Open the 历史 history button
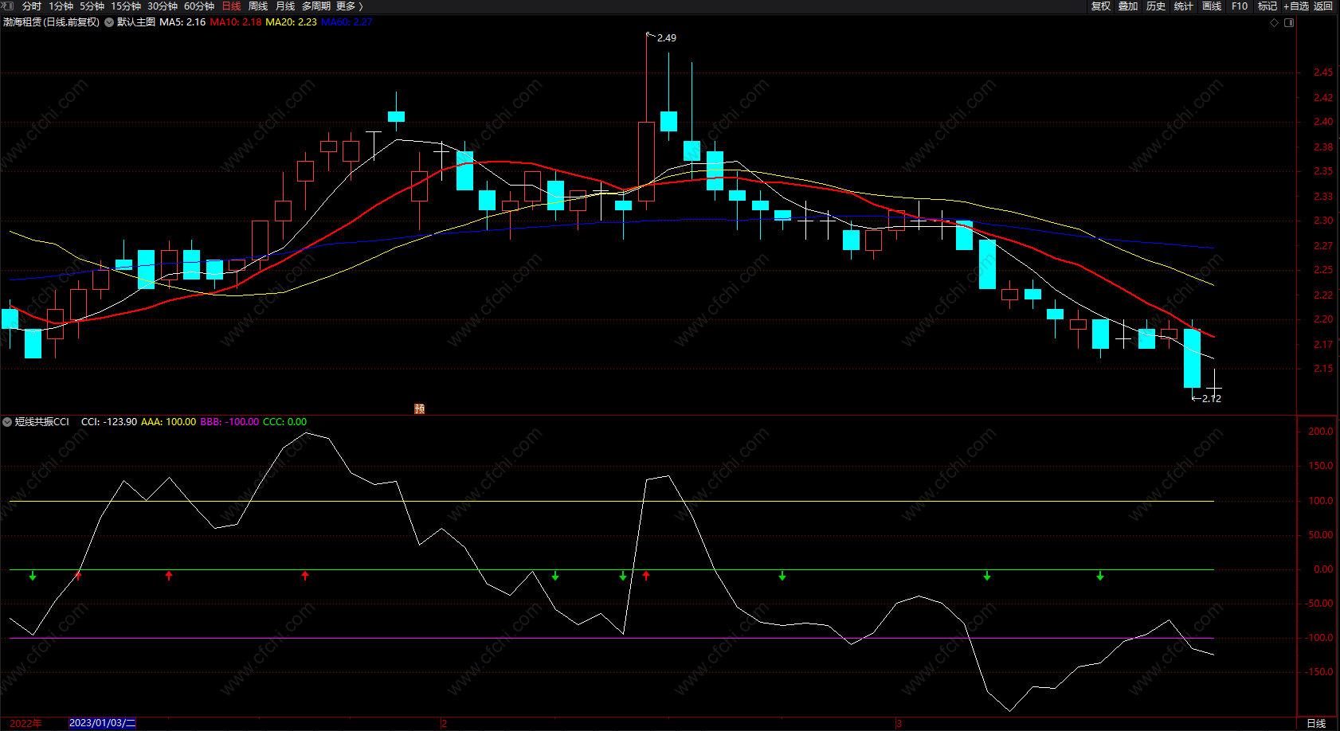The height and width of the screenshot is (731, 1340). coord(1156,6)
